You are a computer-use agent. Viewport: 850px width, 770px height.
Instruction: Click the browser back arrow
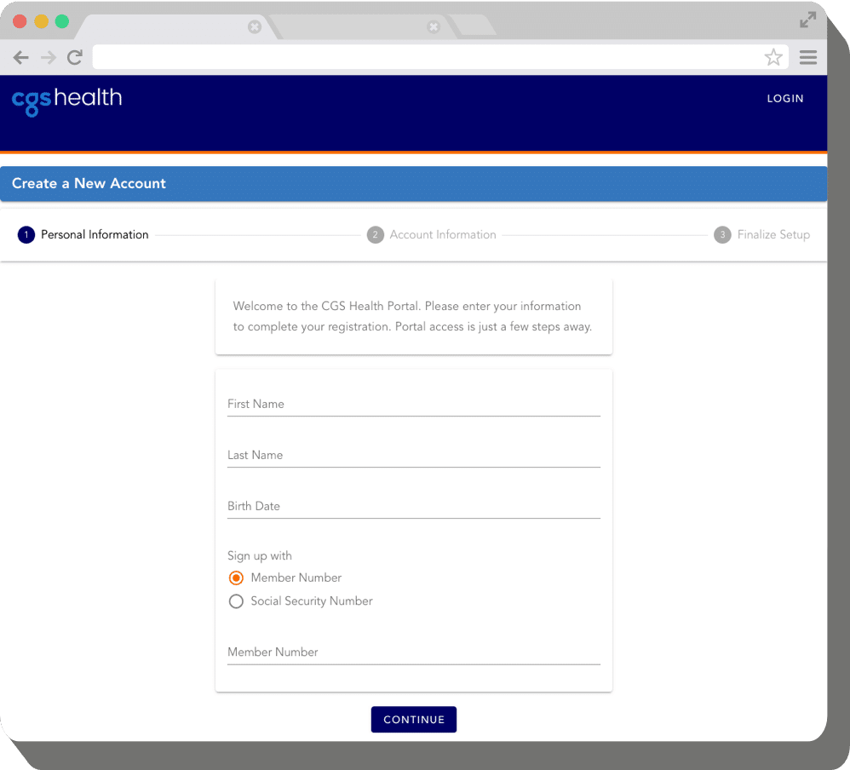click(x=20, y=57)
